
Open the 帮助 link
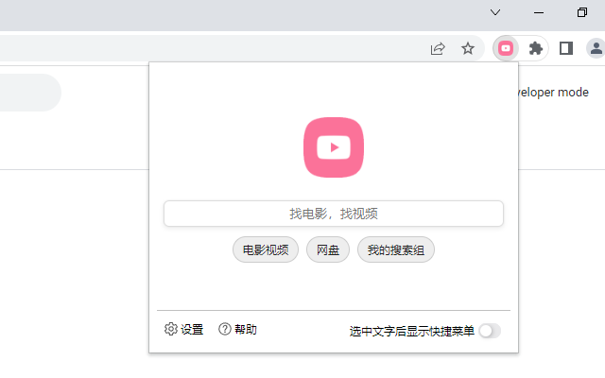(246, 330)
